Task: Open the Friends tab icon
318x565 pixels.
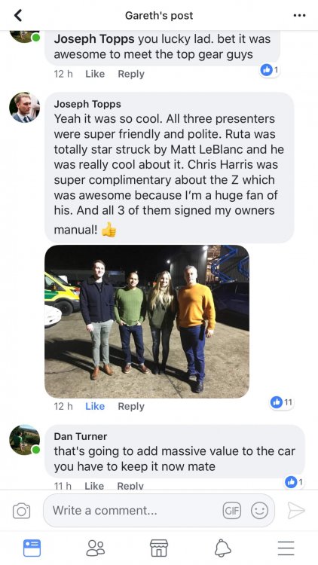Action: [x=96, y=548]
